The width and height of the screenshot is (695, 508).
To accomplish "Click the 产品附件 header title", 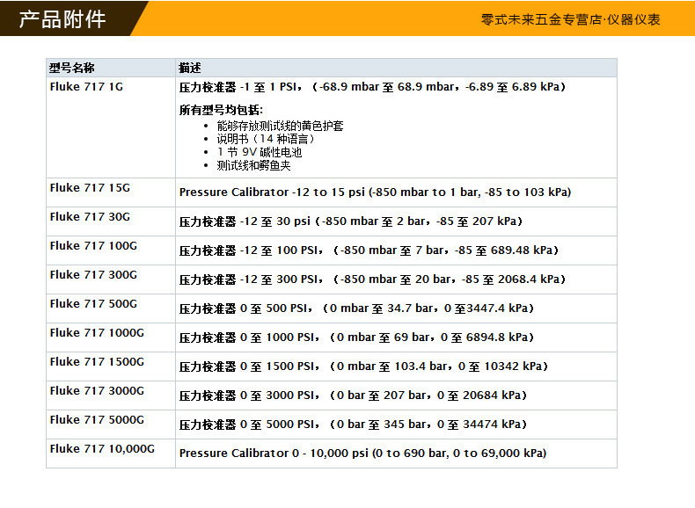I will click(x=62, y=19).
